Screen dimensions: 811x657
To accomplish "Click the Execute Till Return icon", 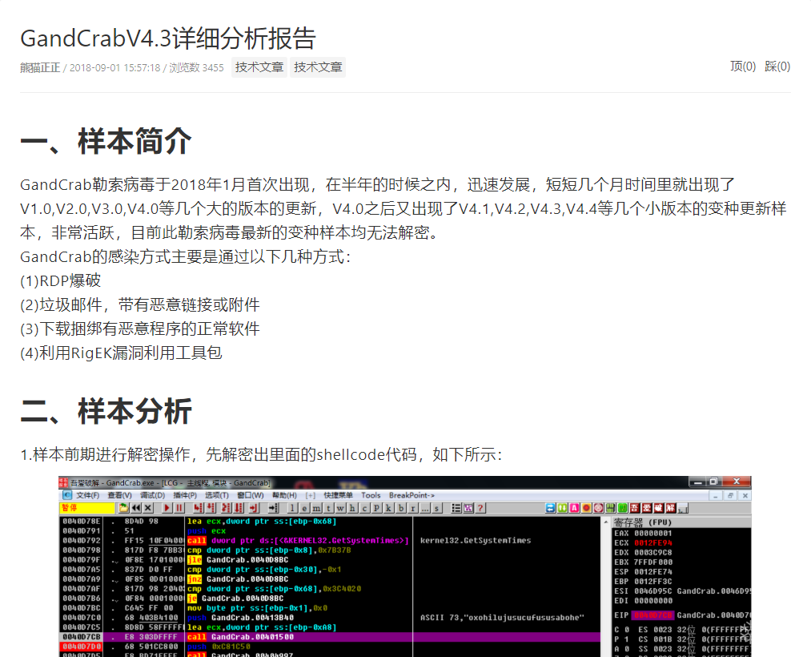I will pos(254,508).
